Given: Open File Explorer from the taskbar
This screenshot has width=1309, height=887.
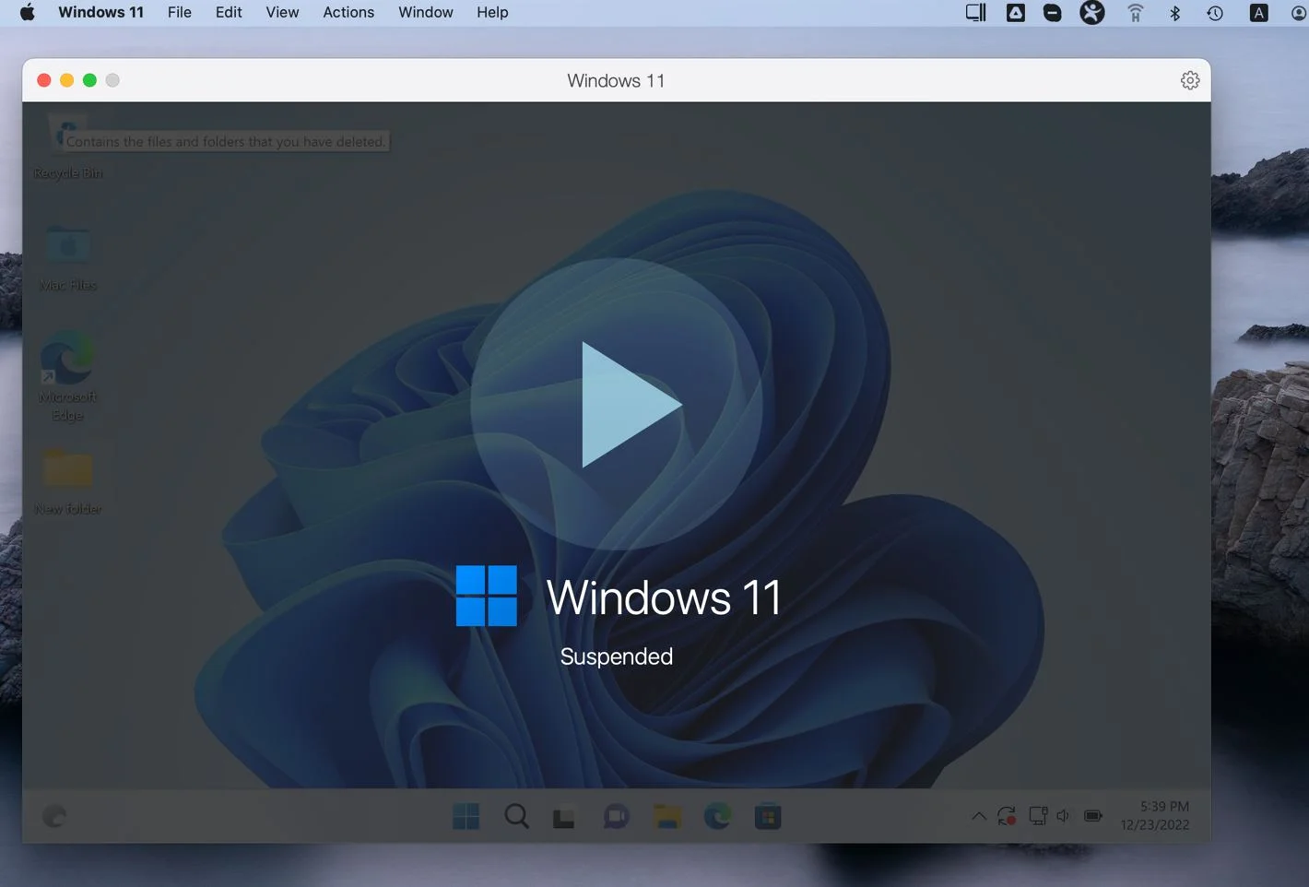Looking at the screenshot, I should click(667, 816).
